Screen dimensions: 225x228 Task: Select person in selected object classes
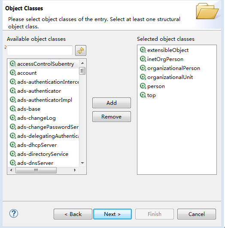(x=156, y=86)
